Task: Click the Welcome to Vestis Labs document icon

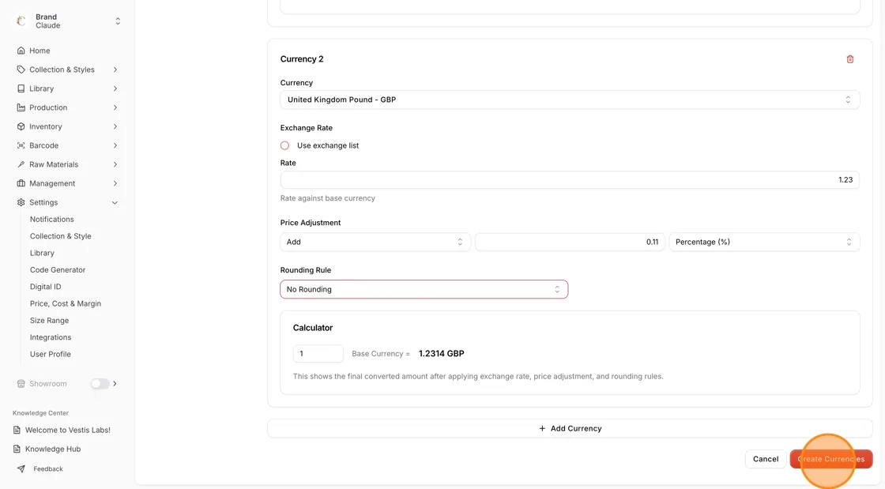Action: click(x=17, y=430)
